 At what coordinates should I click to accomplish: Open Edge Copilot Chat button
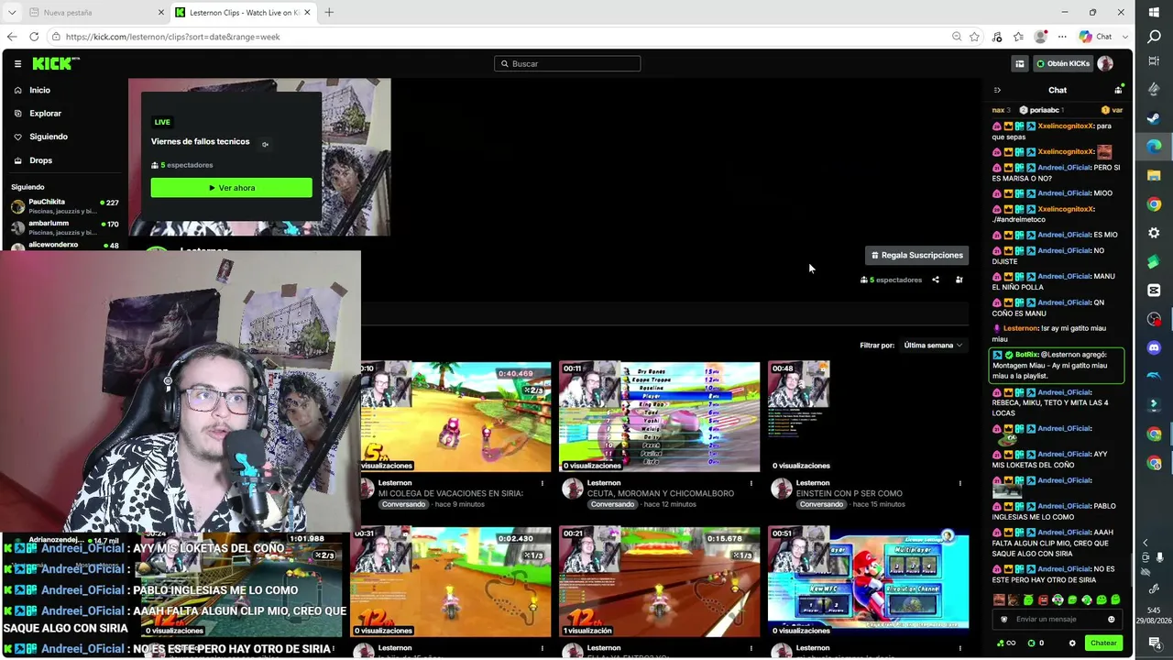(1095, 37)
